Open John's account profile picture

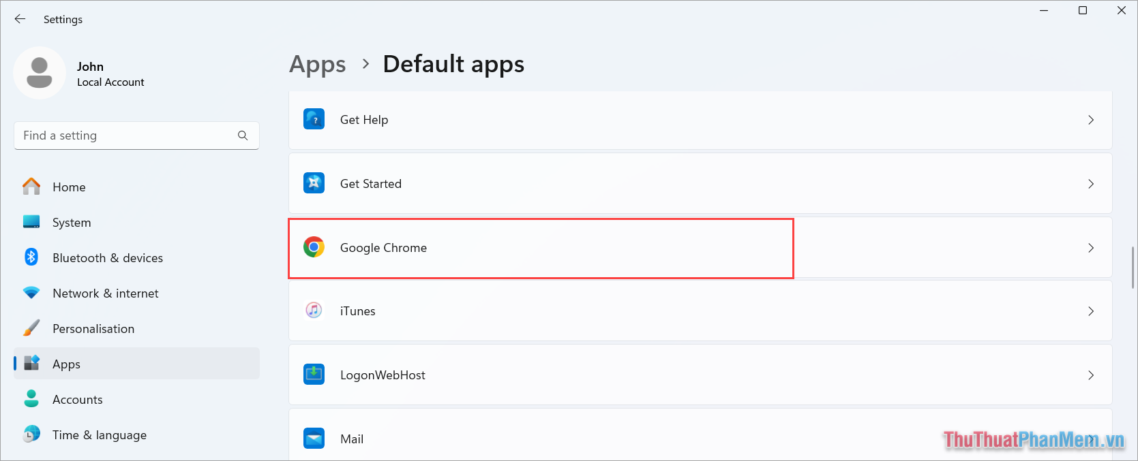pos(40,73)
